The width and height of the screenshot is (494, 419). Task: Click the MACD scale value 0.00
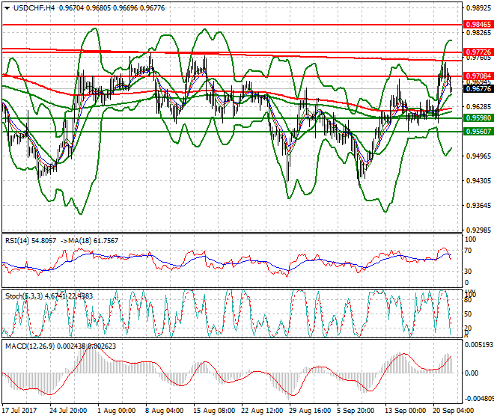[x=472, y=373]
